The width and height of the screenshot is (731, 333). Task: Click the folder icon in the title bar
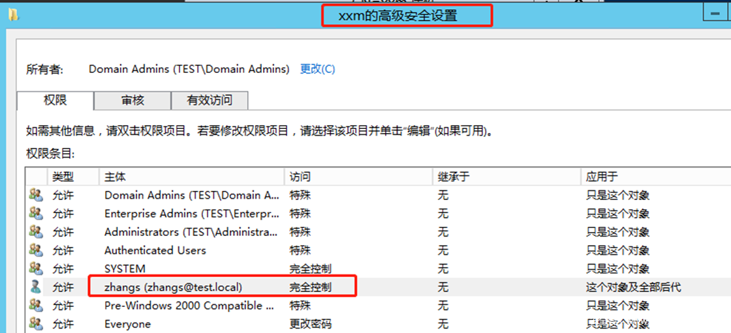13,15
